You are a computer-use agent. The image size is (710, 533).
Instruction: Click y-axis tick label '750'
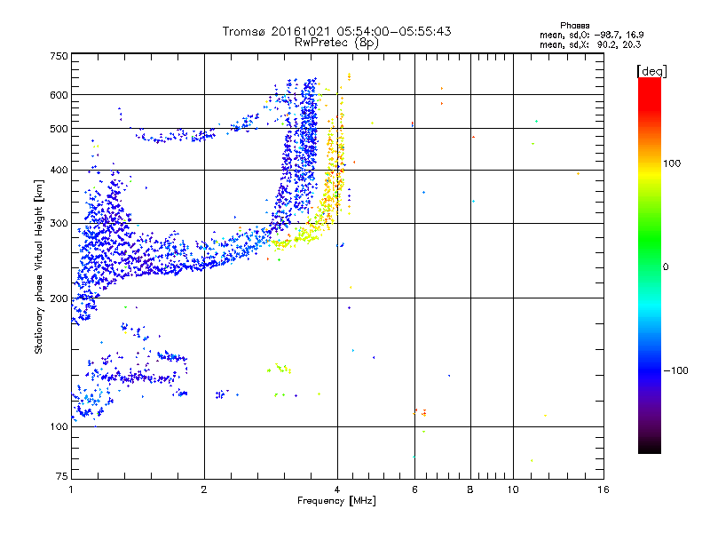pos(59,56)
